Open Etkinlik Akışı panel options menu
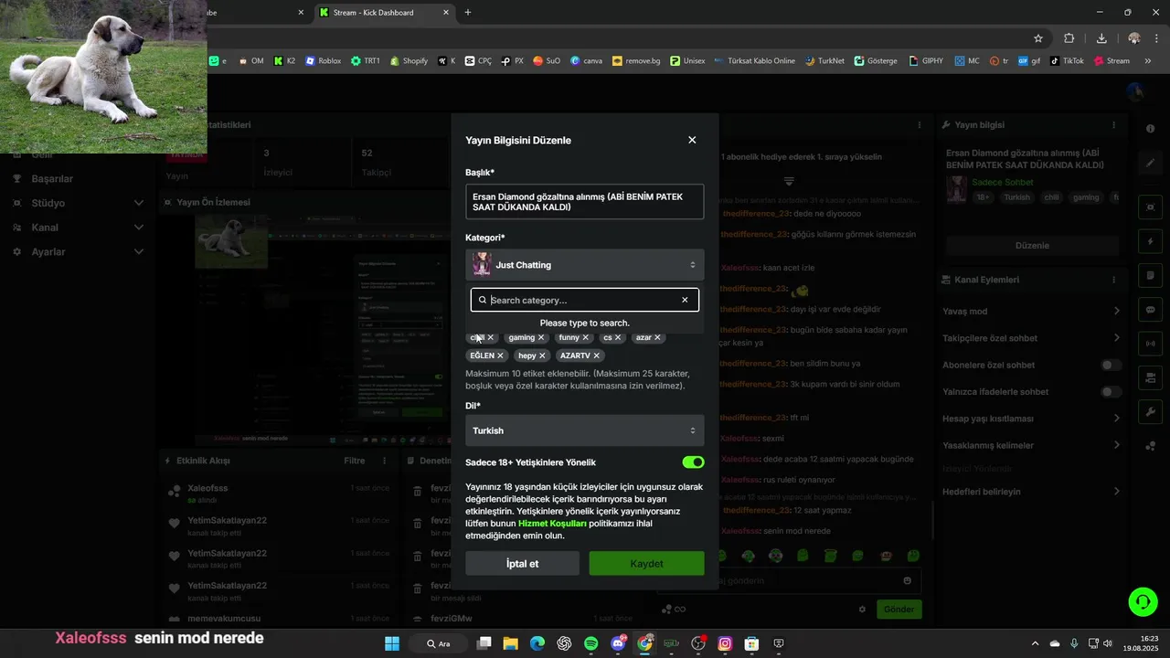 [385, 462]
